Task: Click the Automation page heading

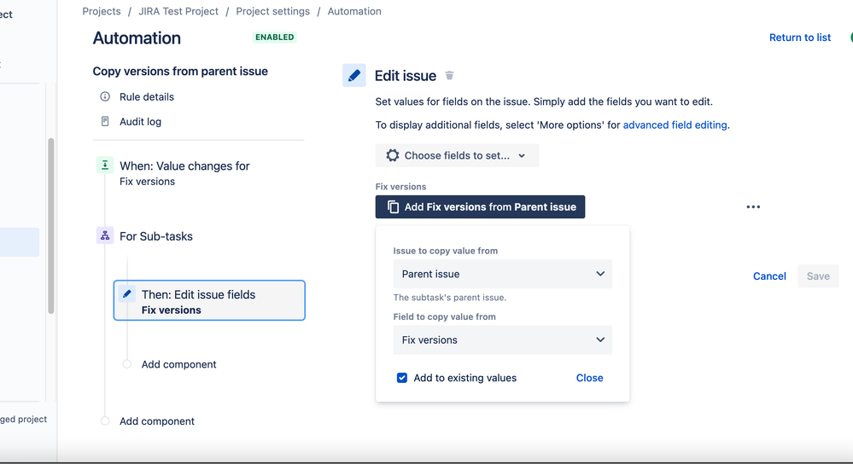Action: tap(137, 38)
